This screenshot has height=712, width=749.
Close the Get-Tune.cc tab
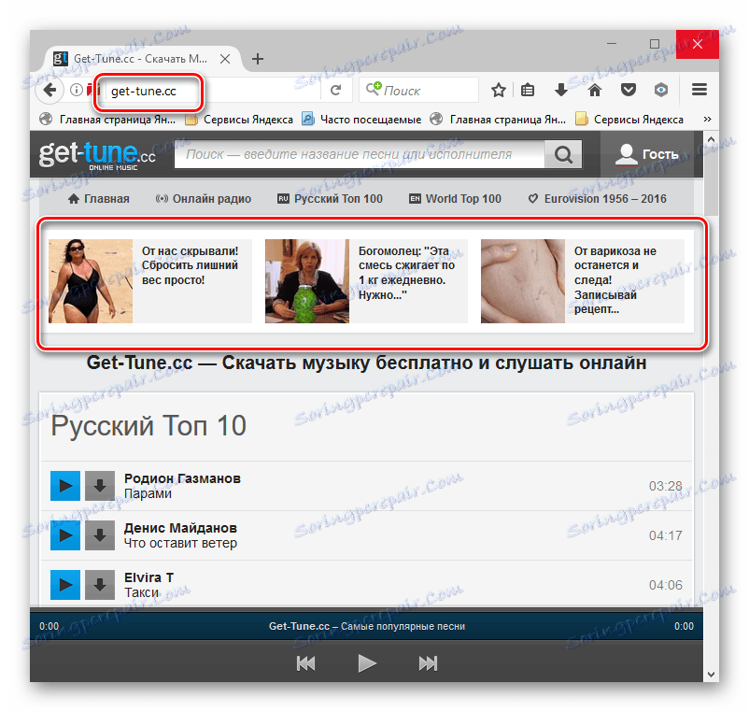coord(225,59)
